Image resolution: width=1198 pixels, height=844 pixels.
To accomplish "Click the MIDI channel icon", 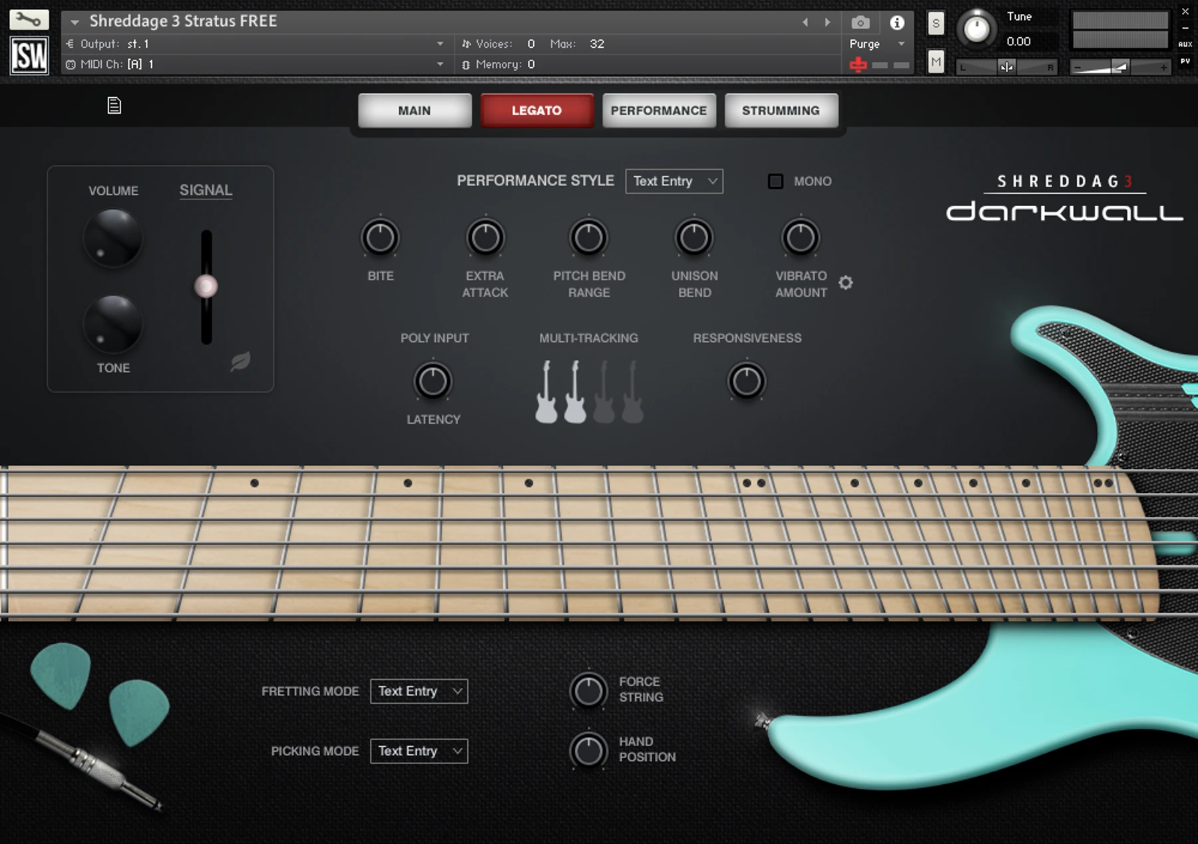I will click(71, 65).
